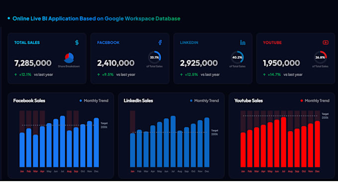Select the Dec bar in Youtube Sales chart
This screenshot has height=185, width=338.
coord(317,144)
